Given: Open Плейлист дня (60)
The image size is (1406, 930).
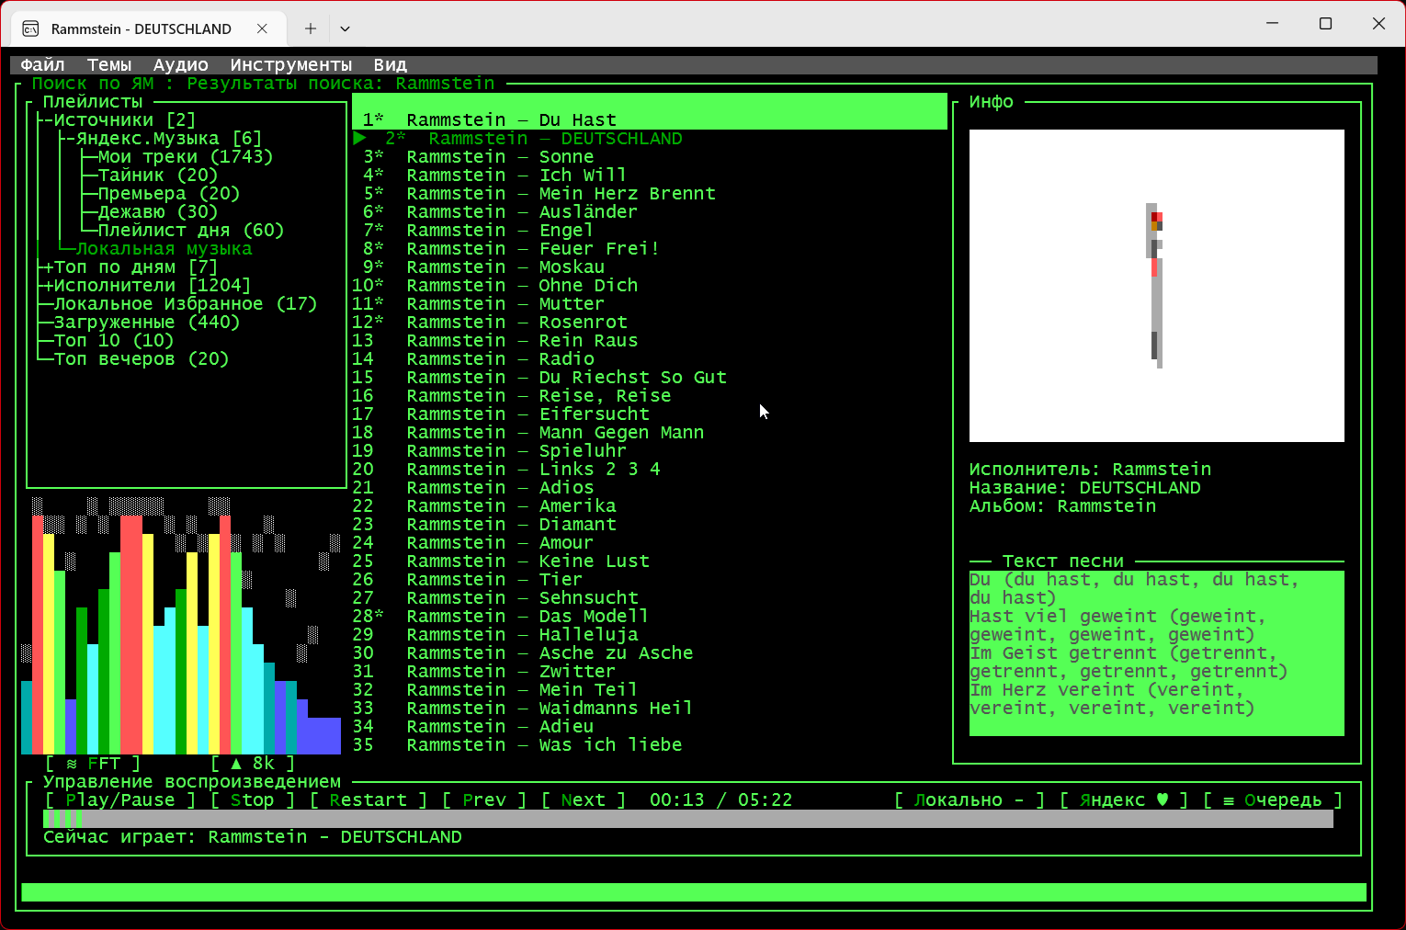Looking at the screenshot, I should coord(191,231).
